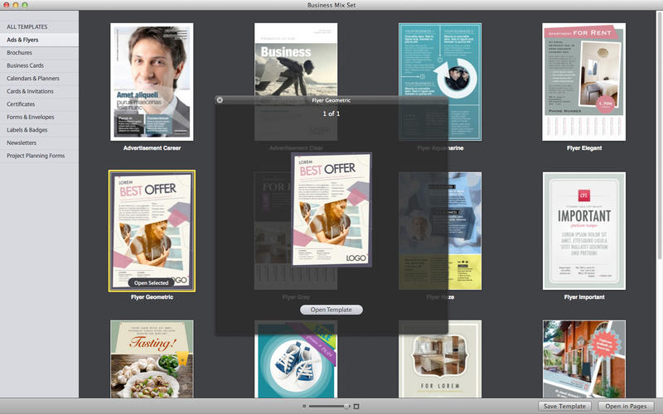Click the Flyer Important label
The width and height of the screenshot is (663, 414).
(584, 297)
